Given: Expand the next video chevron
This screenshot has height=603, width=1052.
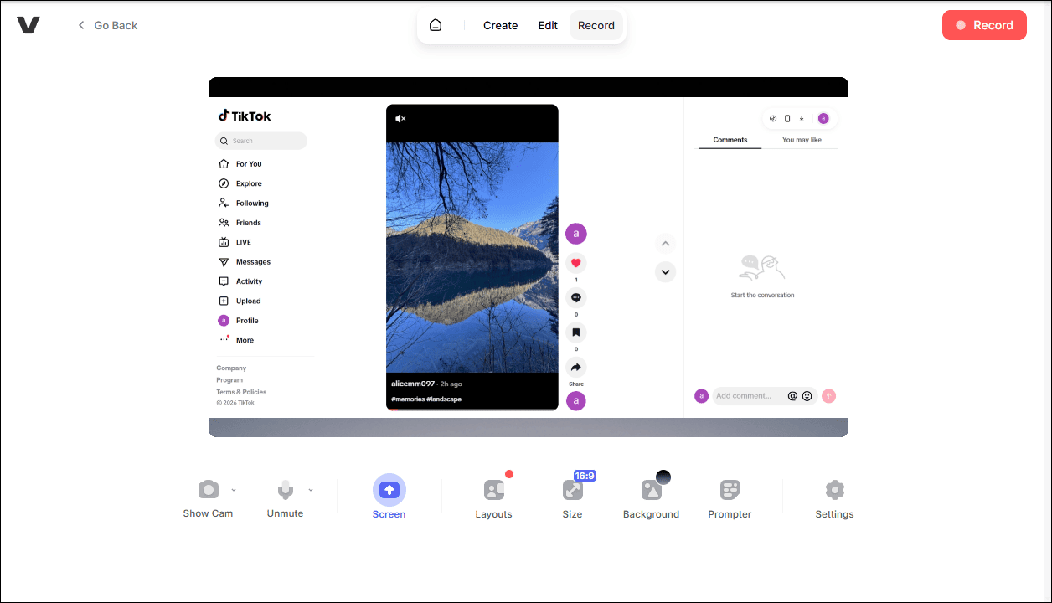Looking at the screenshot, I should coord(665,272).
